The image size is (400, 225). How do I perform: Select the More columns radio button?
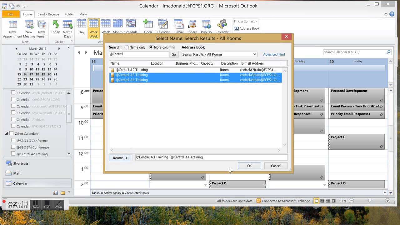click(151, 47)
